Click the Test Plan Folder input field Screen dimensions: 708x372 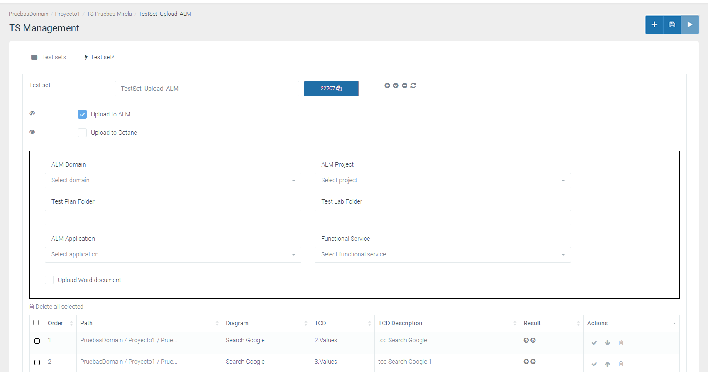click(173, 218)
